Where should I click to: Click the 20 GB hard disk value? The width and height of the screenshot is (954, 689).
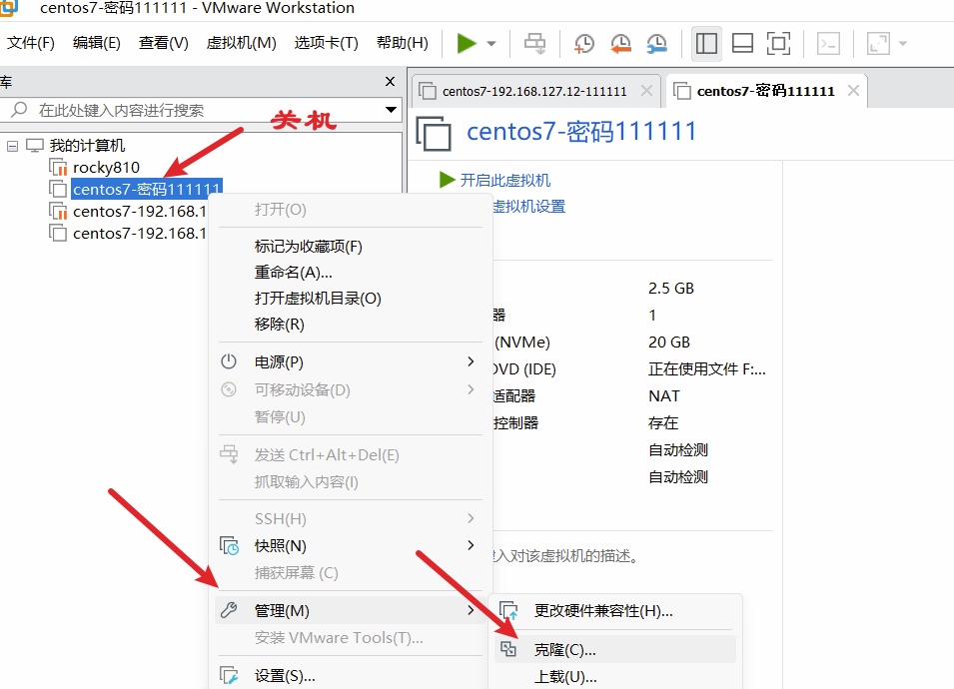[x=669, y=343]
